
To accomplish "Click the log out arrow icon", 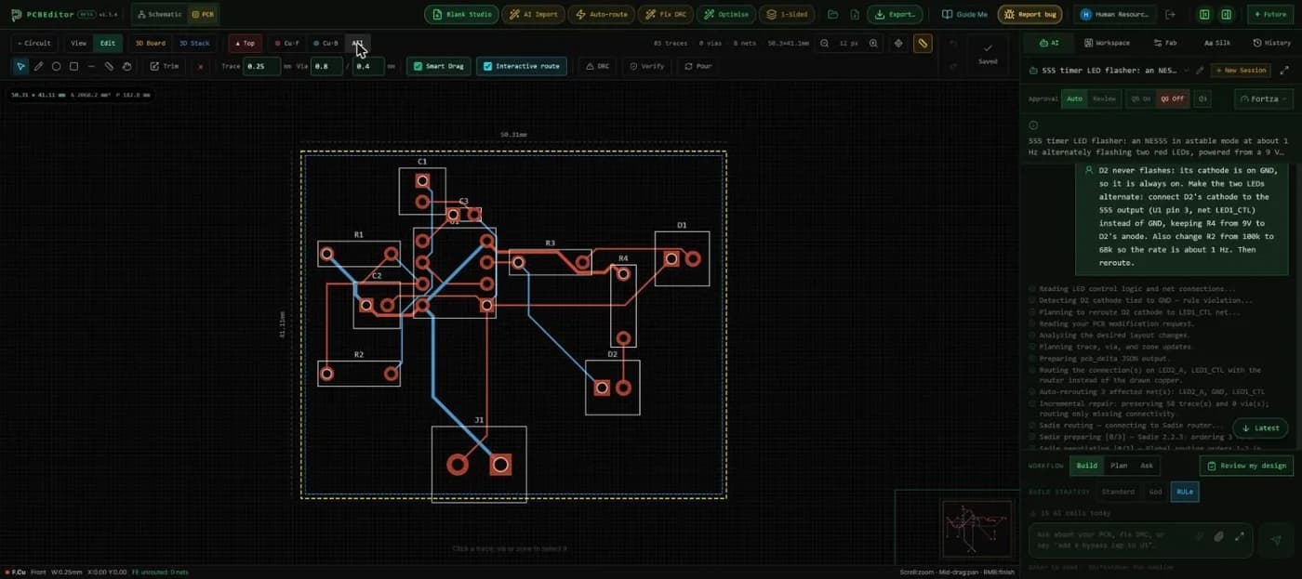I will coord(1170,15).
